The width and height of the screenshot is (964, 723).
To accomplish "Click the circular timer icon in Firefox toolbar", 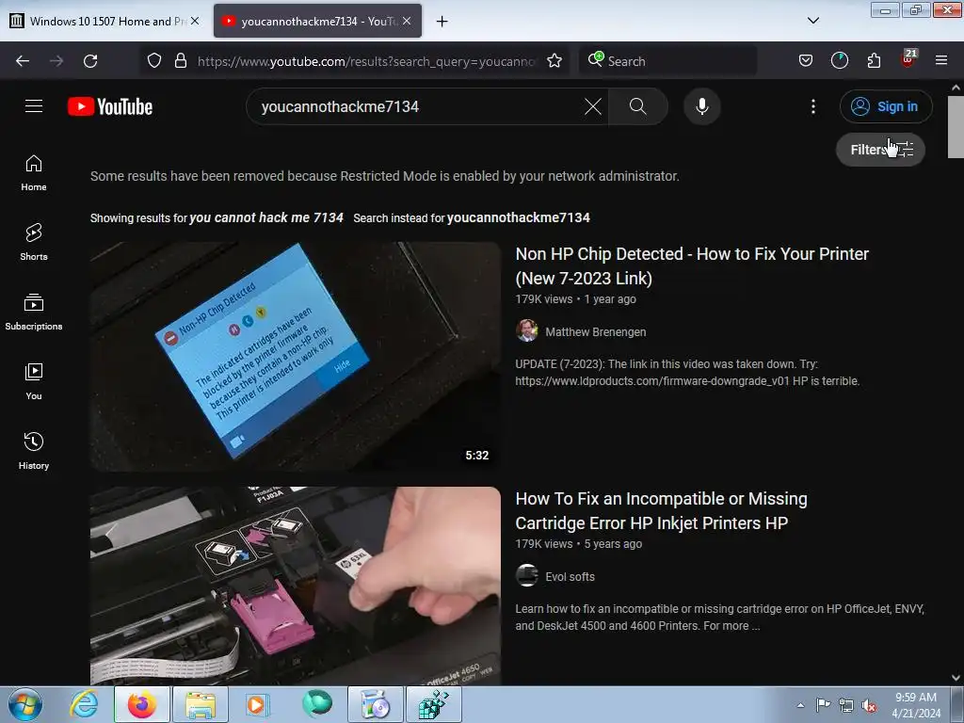I will [839, 61].
